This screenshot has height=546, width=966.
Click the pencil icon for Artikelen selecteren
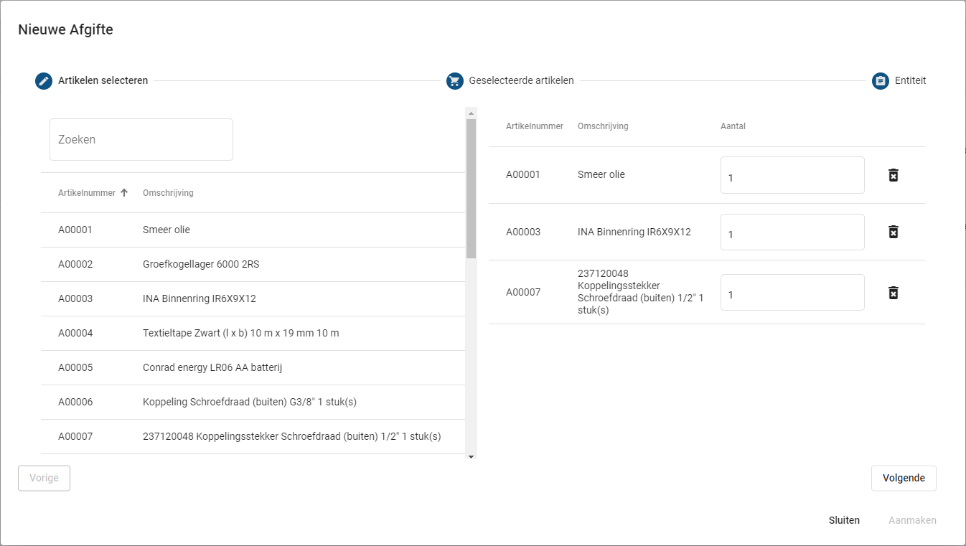[44, 81]
